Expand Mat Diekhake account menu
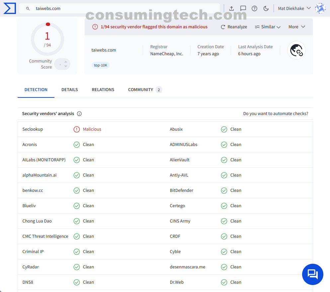330x292 pixels. pyautogui.click(x=294, y=8)
